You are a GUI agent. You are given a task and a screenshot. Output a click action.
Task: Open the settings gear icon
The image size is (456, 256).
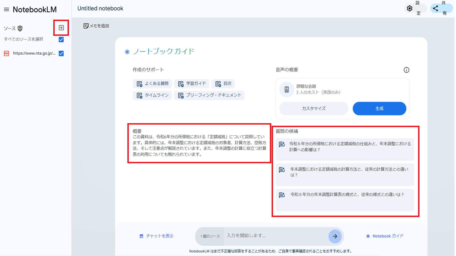click(x=410, y=8)
